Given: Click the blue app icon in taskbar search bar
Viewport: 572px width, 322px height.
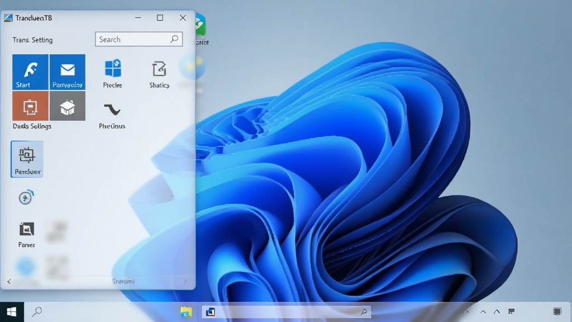Looking at the screenshot, I should pos(211,312).
